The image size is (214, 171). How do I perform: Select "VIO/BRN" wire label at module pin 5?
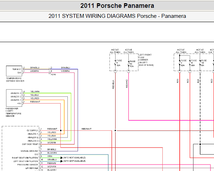(52, 142)
